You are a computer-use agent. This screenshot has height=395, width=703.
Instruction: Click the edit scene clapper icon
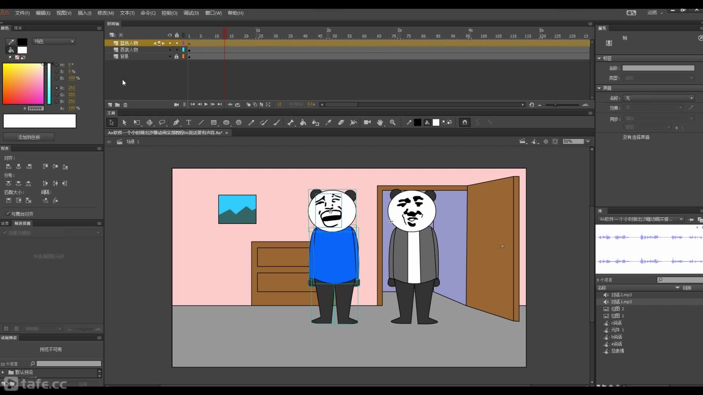(x=523, y=142)
